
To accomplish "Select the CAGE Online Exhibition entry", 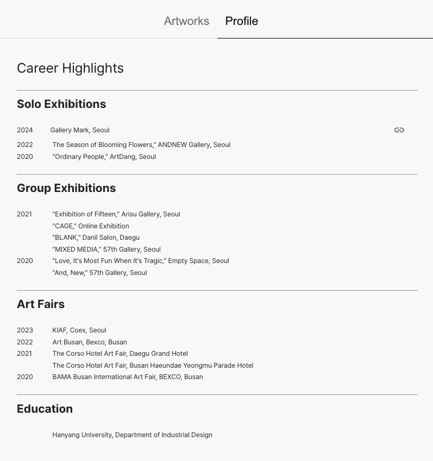I will [91, 226].
